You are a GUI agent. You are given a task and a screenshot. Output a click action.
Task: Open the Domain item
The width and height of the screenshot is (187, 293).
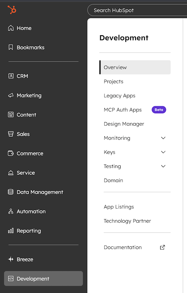tap(113, 180)
